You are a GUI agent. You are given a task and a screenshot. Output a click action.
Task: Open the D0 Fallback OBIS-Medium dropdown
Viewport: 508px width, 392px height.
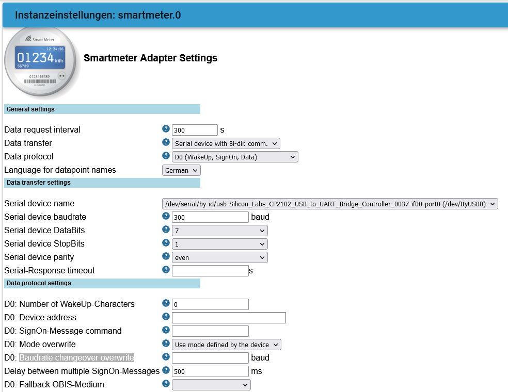[x=211, y=385]
